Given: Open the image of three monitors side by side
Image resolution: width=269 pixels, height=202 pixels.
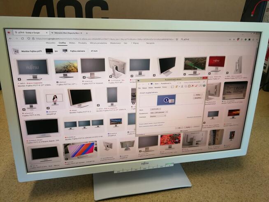Looking at the screenshot, I should point(84,125).
